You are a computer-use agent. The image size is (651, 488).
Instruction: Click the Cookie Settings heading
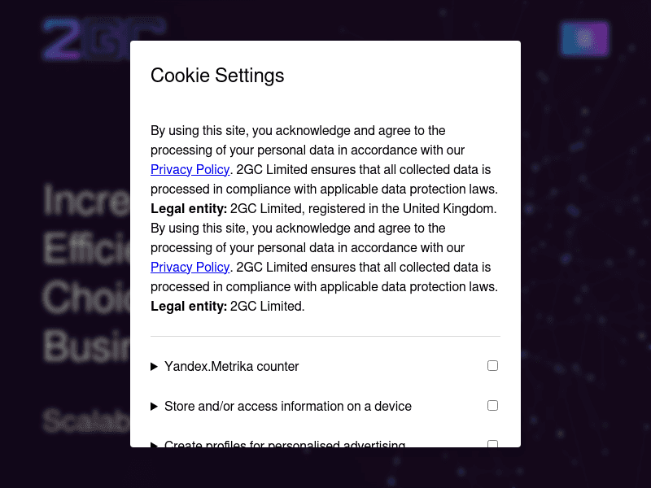(x=217, y=76)
